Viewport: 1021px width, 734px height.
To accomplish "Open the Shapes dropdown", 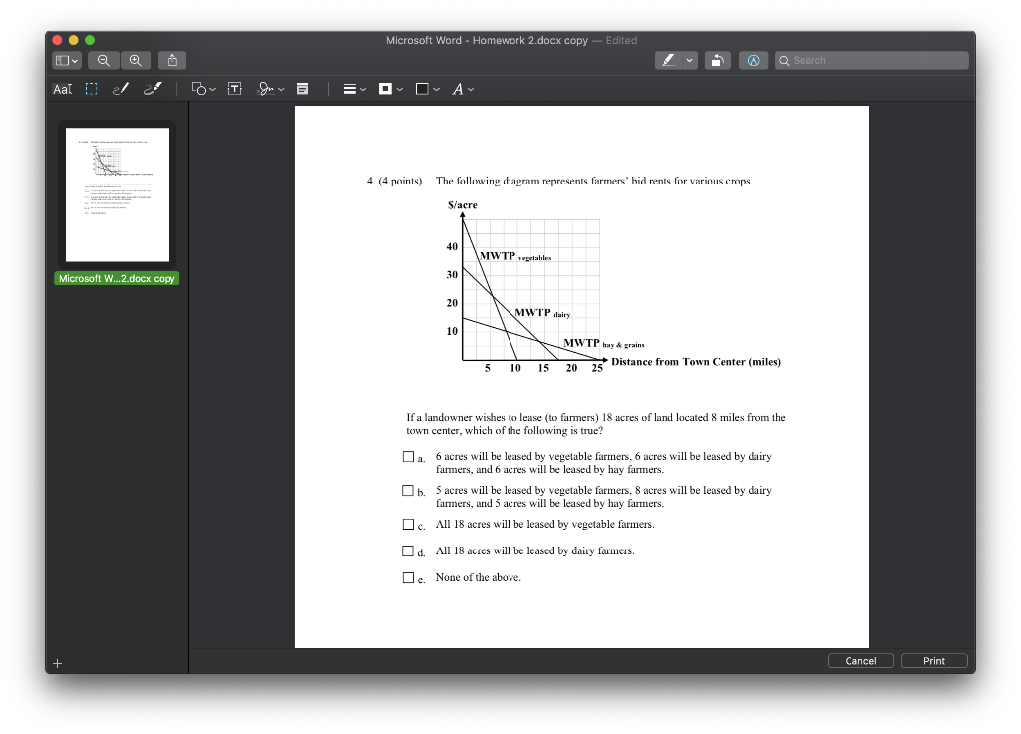I will tap(201, 89).
